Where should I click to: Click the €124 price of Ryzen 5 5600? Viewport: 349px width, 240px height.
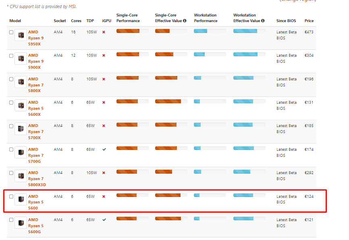pos(309,197)
